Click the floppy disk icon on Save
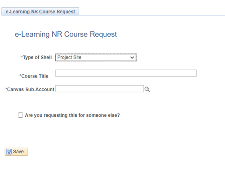 (x=9, y=152)
